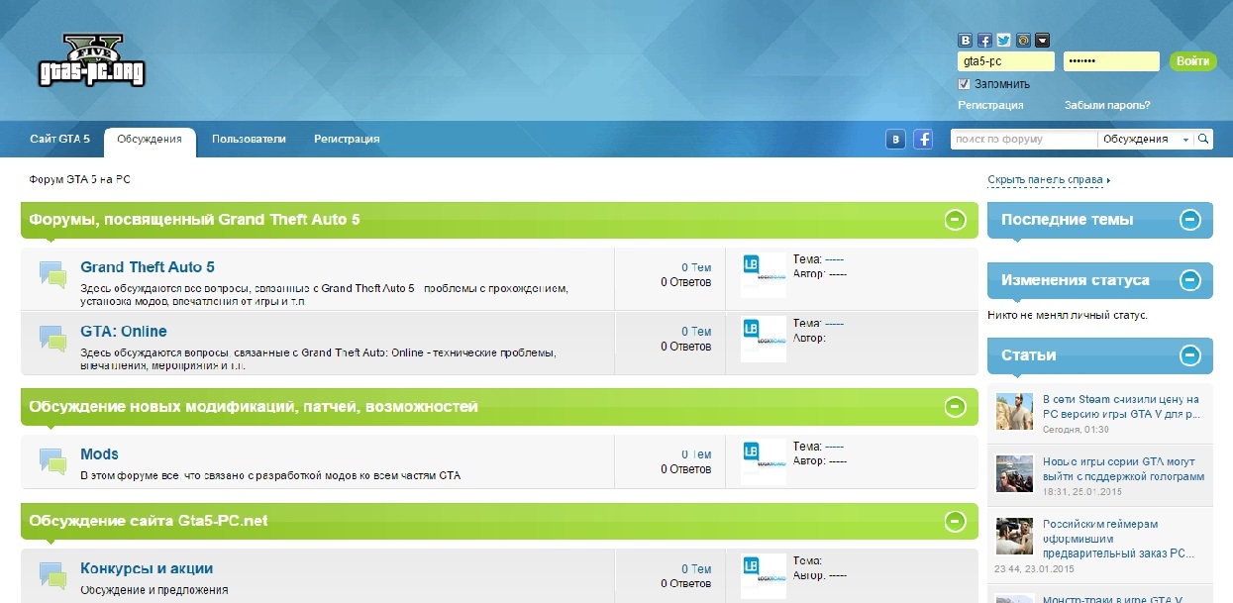Viewport: 1233px width, 603px height.
Task: Click 0 Тем in the GTA: Online row
Action: (696, 332)
